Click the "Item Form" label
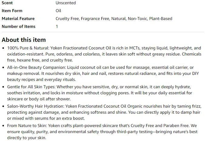205x144 pixels. coord(12,11)
